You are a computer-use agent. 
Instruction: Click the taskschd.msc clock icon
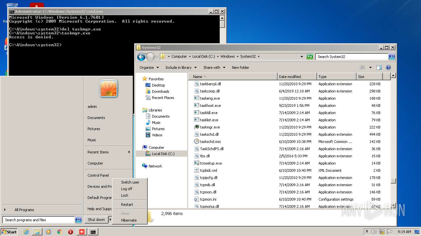(197, 142)
